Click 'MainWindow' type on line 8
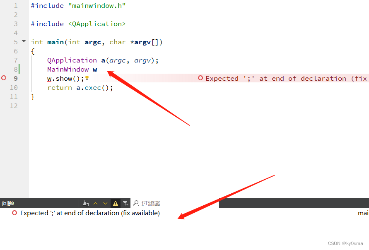 (x=68, y=70)
